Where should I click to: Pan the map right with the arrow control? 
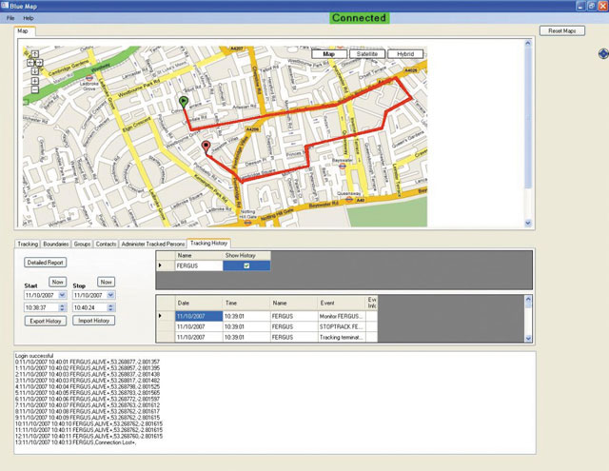pos(39,63)
